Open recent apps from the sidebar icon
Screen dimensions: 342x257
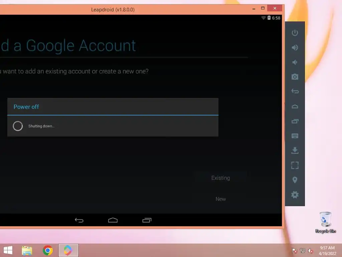(x=295, y=121)
